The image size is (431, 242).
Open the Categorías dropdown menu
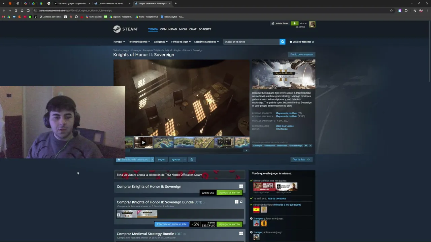tap(161, 42)
